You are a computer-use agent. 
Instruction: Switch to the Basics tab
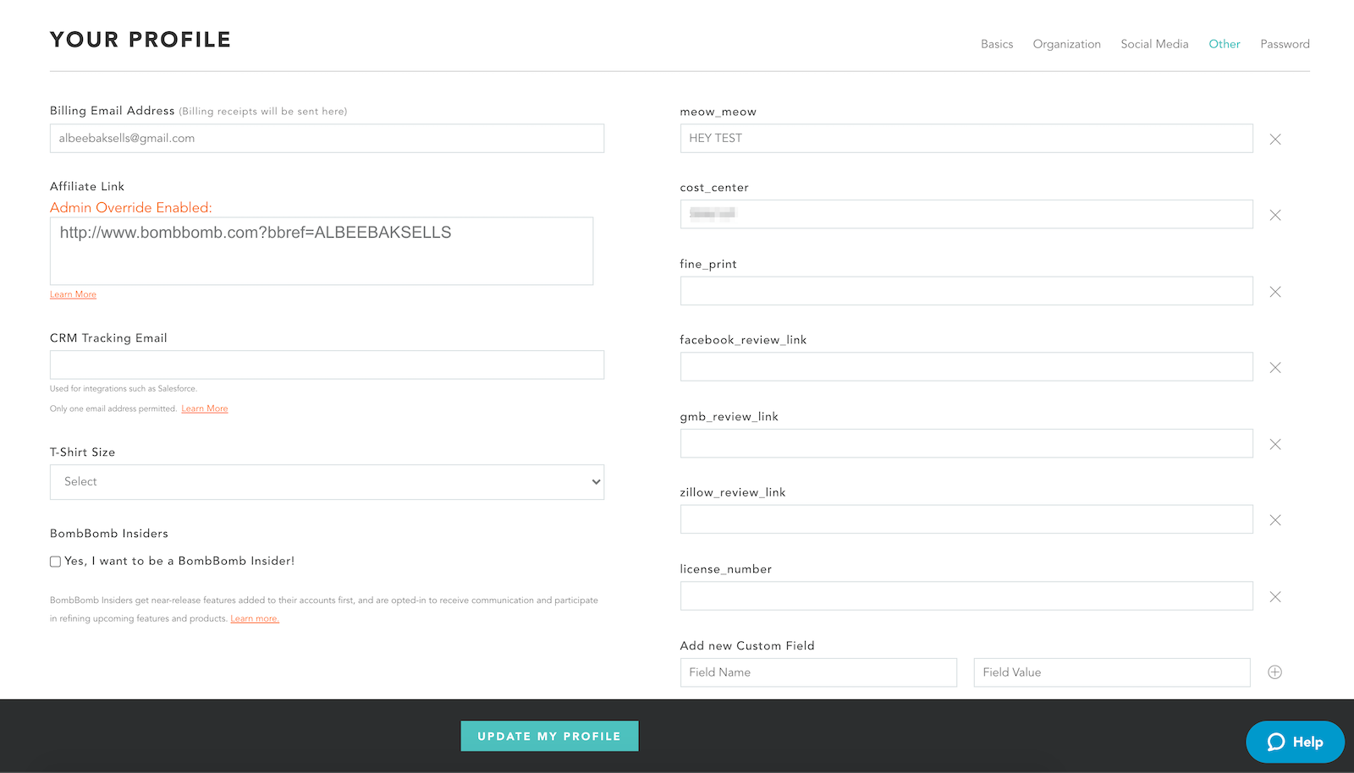[997, 44]
